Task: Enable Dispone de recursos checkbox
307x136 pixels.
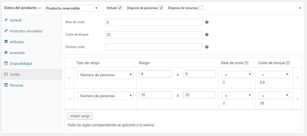Action: 201,8
